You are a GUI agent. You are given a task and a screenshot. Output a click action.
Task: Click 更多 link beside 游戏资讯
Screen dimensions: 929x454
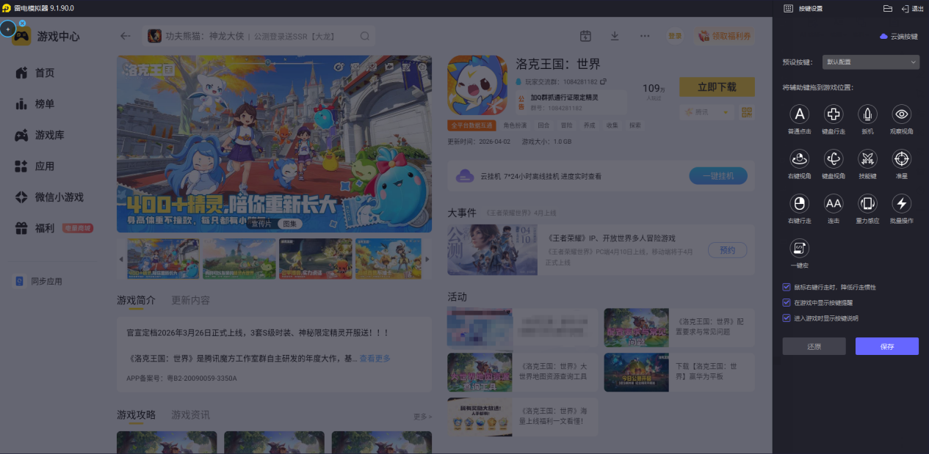tap(422, 417)
